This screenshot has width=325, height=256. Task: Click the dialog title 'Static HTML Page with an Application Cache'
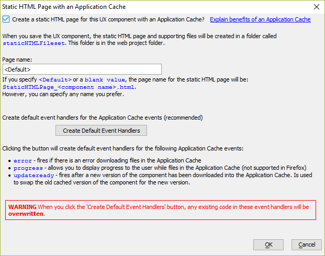tap(64, 7)
